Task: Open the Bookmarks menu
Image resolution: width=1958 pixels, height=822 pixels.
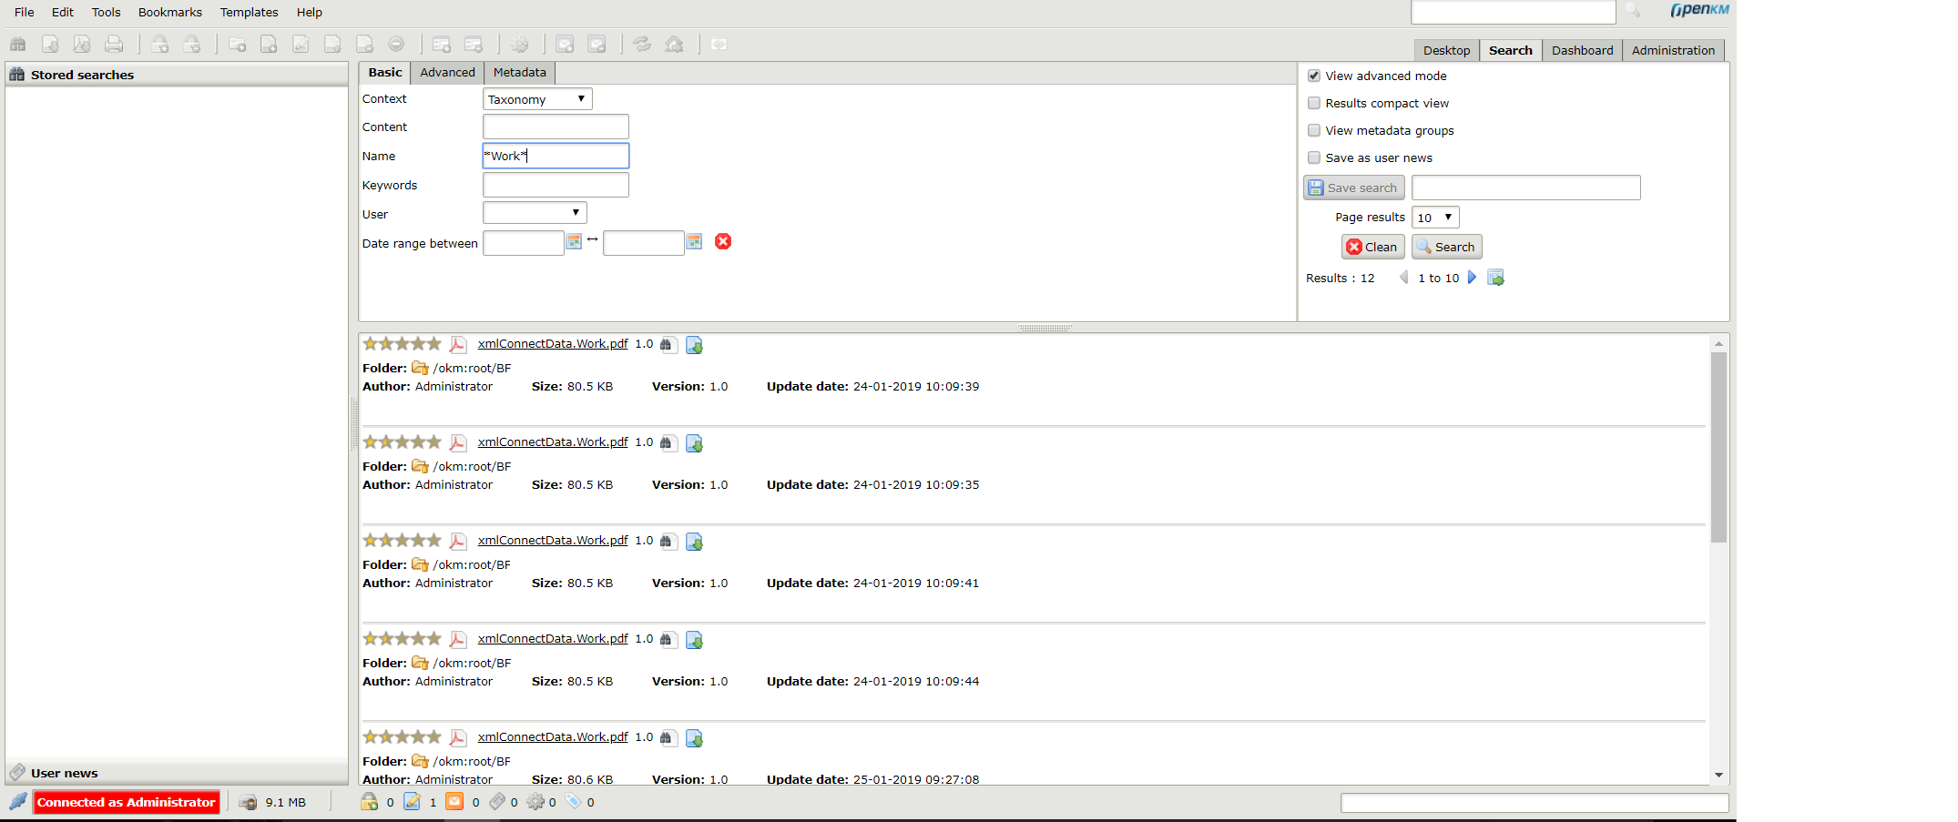Action: tap(169, 12)
